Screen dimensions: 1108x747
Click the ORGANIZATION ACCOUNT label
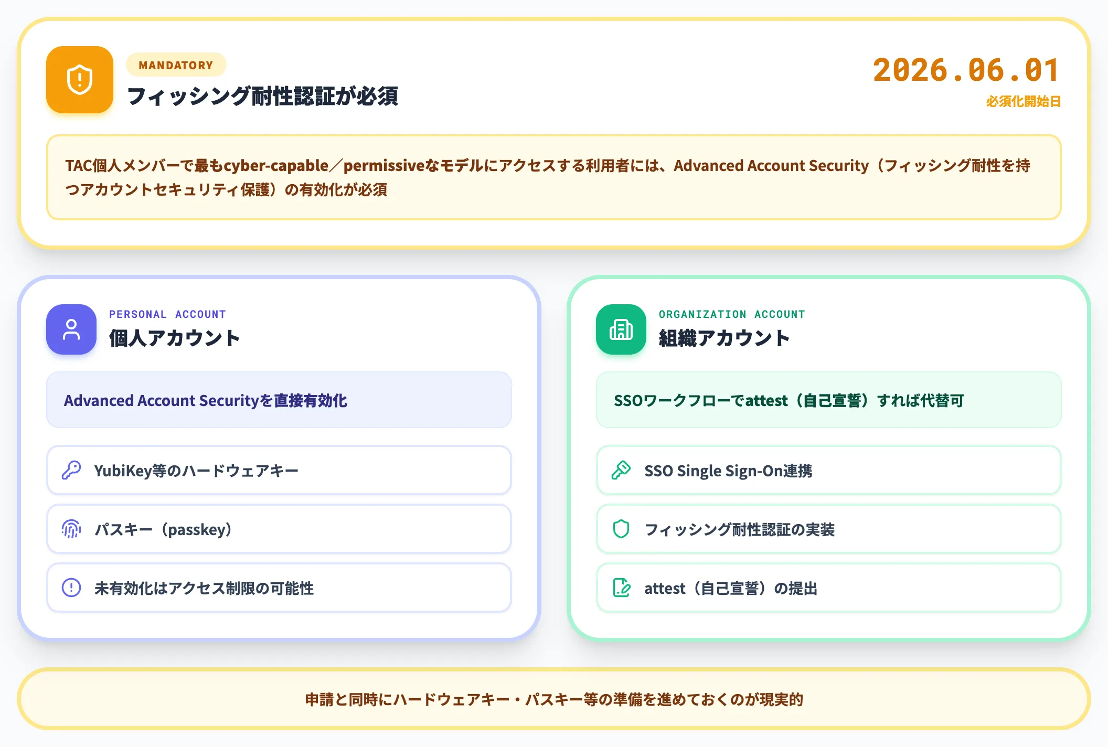732,314
